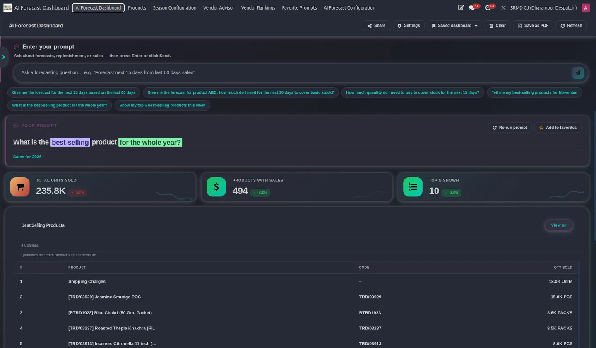596x348 pixels.
Task: Click the crossed tools debug icon
Action: pos(503,8)
